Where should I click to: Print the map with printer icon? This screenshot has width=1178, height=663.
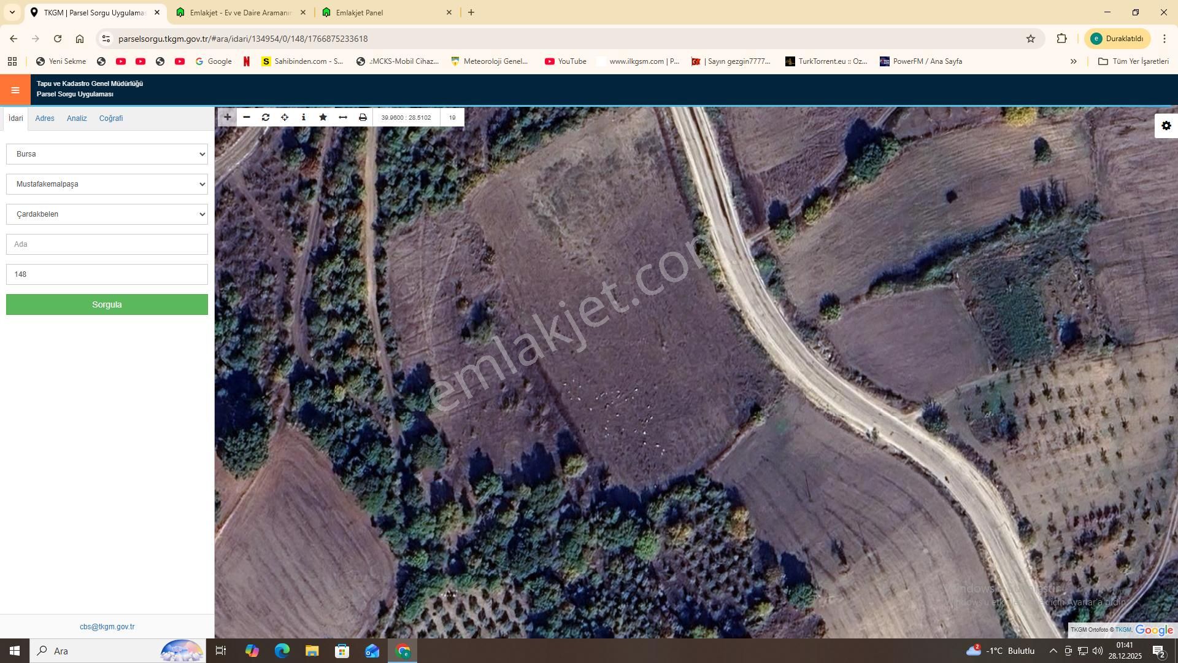[x=363, y=117]
